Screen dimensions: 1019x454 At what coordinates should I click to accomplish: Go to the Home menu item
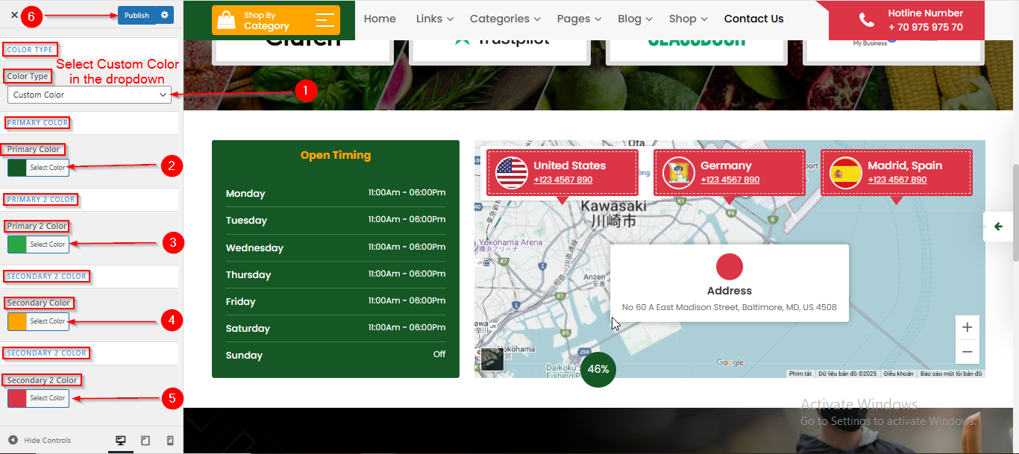[x=380, y=19]
